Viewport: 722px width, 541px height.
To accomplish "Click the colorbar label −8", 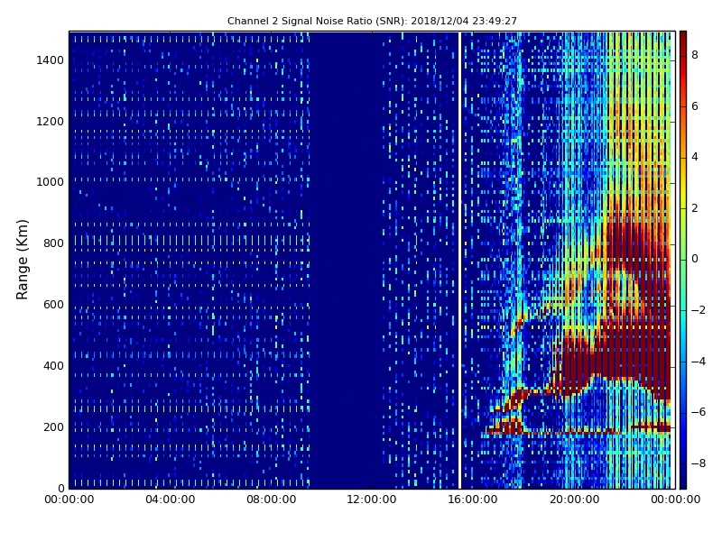I will pos(699,463).
